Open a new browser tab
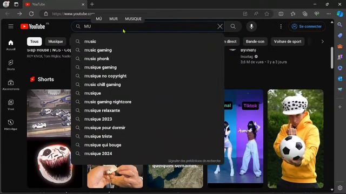Screen dimensions: 346x194 (92, 4)
